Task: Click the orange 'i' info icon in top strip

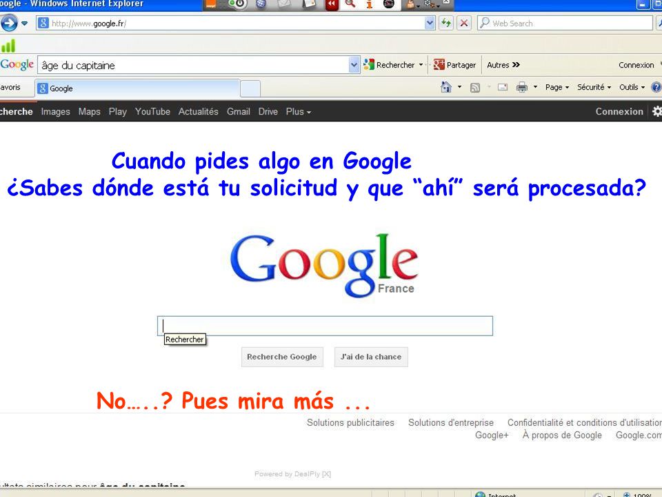Action: tap(370, 4)
